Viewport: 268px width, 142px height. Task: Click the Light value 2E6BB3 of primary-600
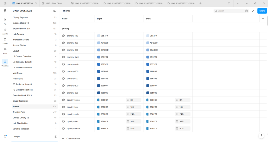[x=104, y=71]
